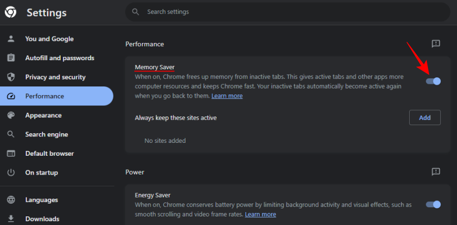Send feedback icon beside Performance heading
This screenshot has height=225, width=457.
point(436,43)
